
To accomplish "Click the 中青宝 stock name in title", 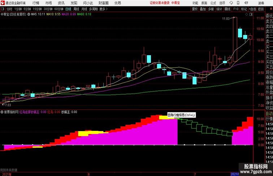I will pyautogui.click(x=175, y=3).
